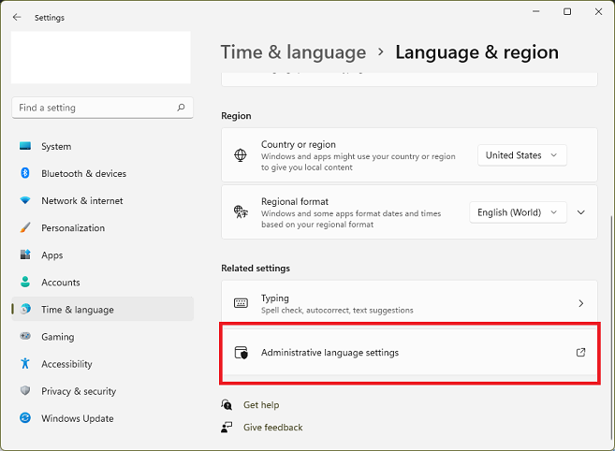The width and height of the screenshot is (615, 451).
Task: Click 'Spell check, autocorrect, text suggestions' text
Action: point(337,311)
